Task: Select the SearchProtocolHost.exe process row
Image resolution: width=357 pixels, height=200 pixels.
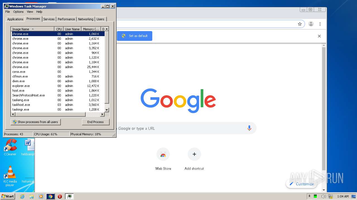Action: coord(58,95)
